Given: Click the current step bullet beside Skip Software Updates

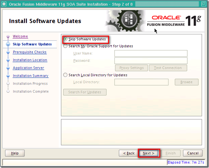Looking at the screenshot, I should (8, 44).
